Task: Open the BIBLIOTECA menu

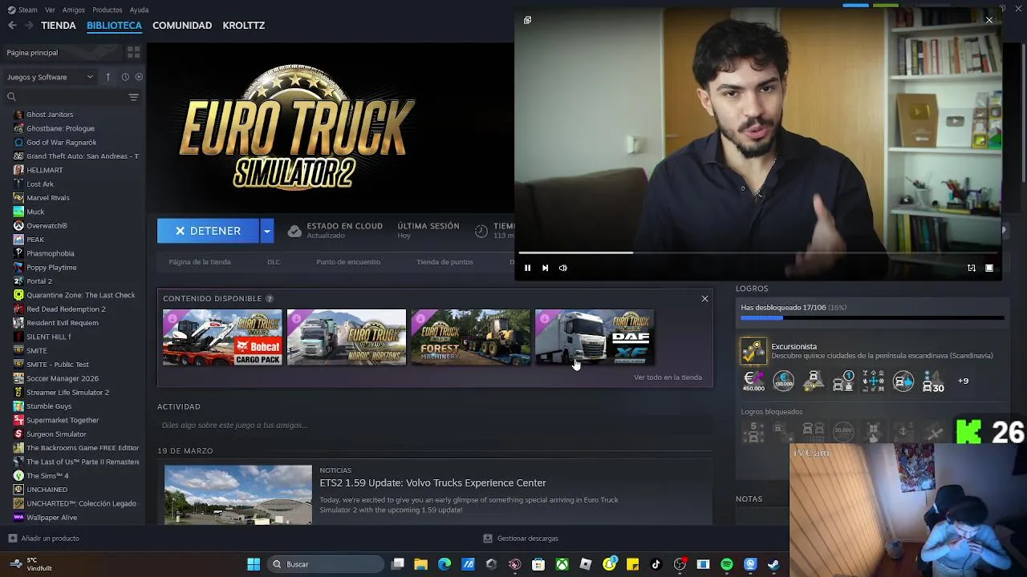Action: 114,26
